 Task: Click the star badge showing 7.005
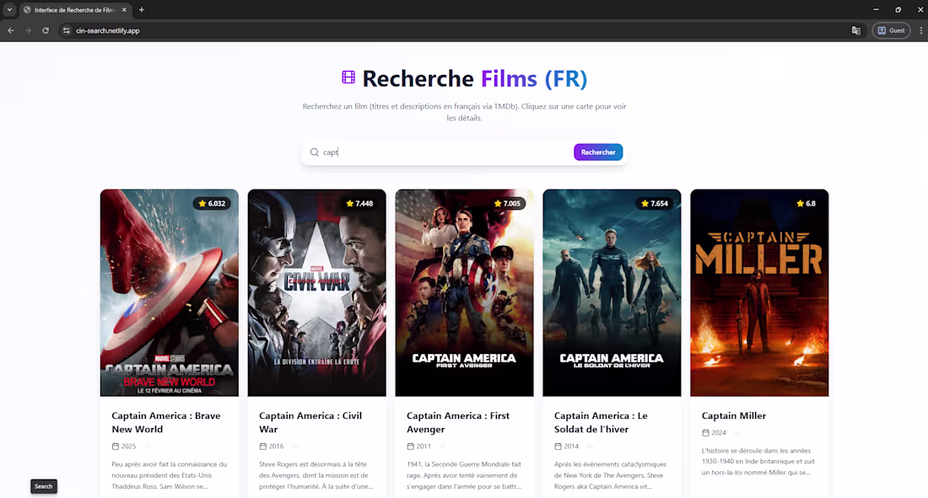point(508,202)
